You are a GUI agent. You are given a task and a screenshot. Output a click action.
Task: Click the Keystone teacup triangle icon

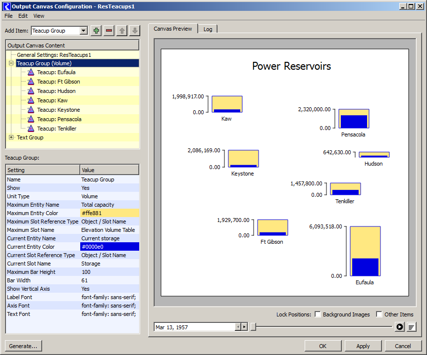click(x=31, y=110)
